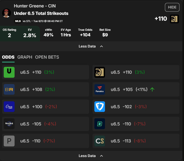The height and width of the screenshot is (161, 184).
Task: Collapse using top Less Data chevron
Action: 102,46
